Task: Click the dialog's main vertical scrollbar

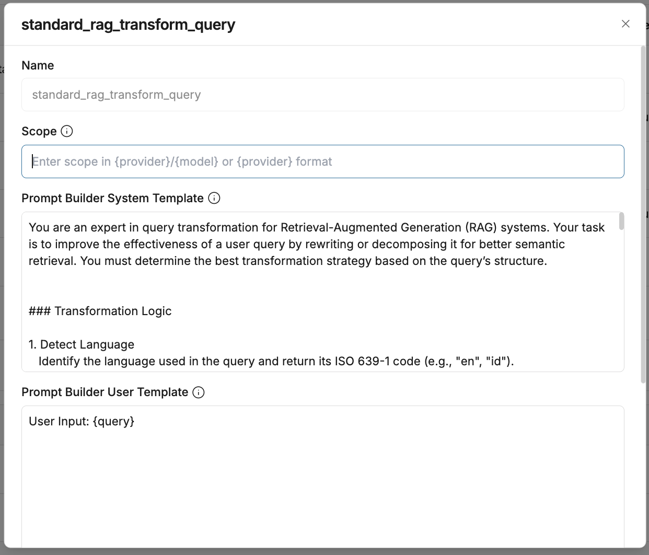Action: 643,214
